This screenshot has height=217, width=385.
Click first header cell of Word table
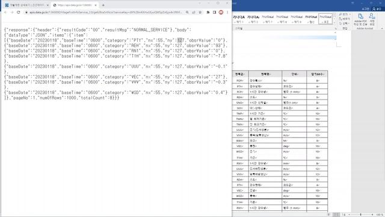[x=240, y=74]
